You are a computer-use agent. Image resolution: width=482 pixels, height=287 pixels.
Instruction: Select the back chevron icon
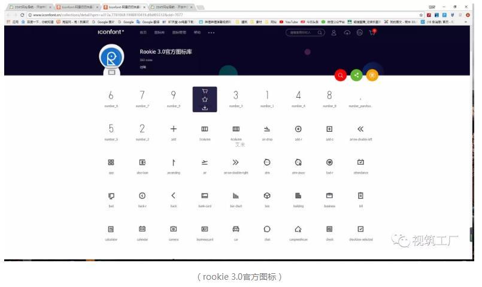click(174, 195)
